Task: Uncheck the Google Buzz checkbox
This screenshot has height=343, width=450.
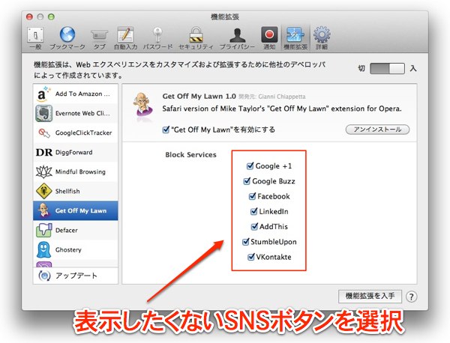Action: coord(247,180)
